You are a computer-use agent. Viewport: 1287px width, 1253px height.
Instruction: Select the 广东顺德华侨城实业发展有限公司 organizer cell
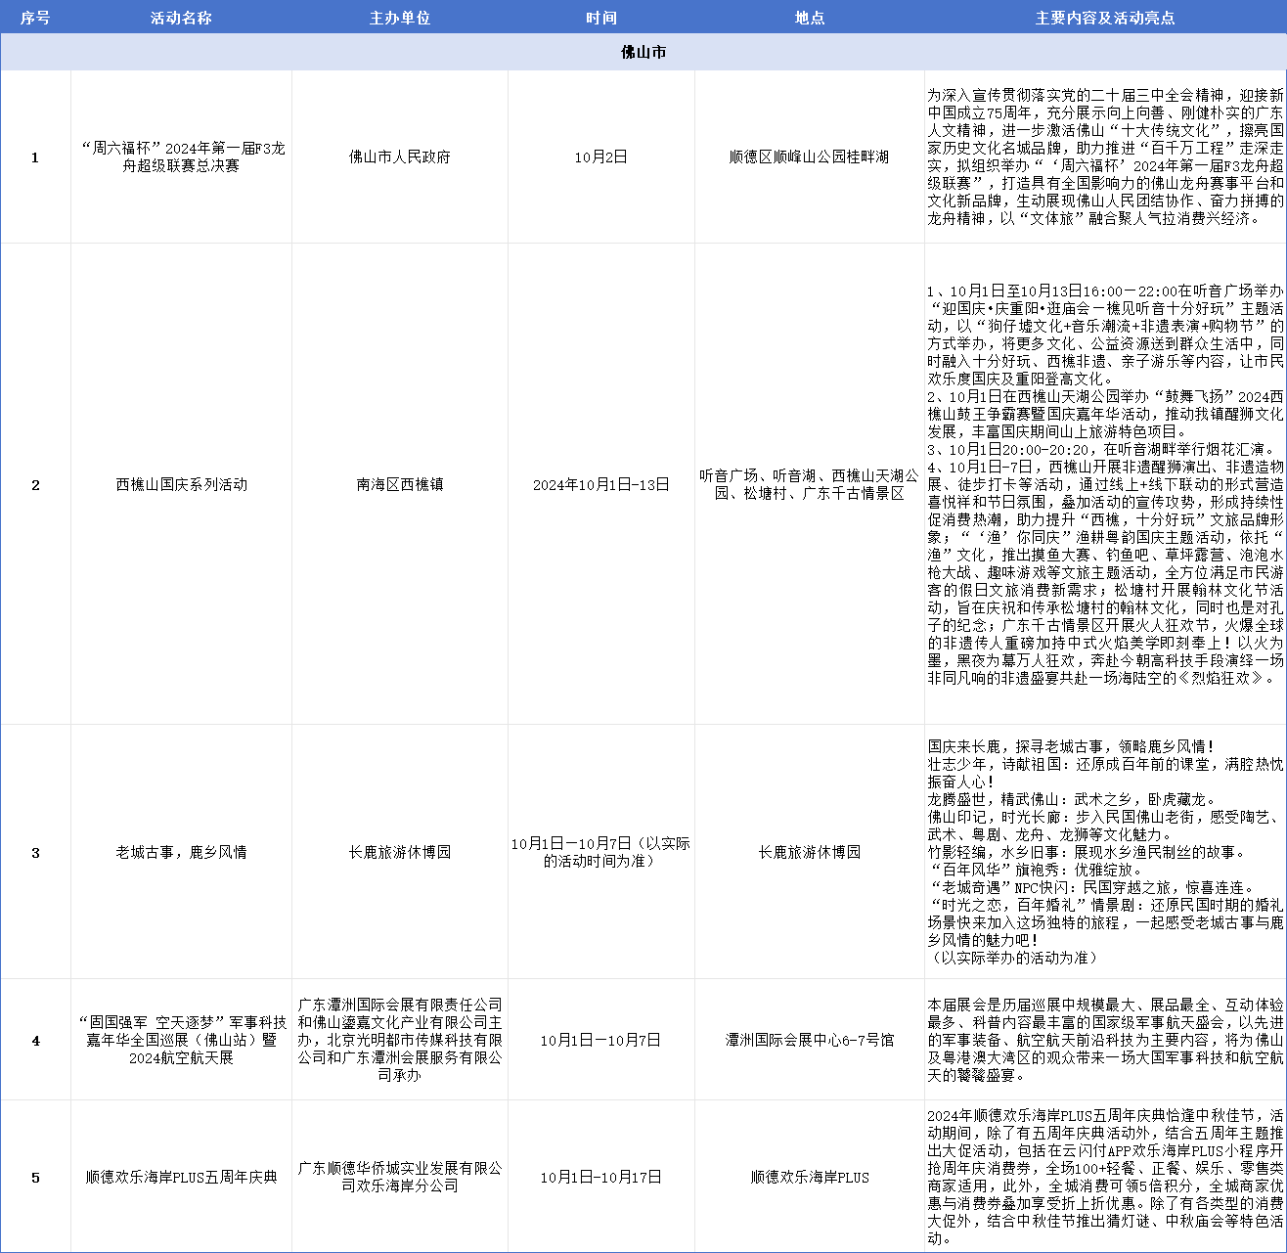coord(399,1177)
